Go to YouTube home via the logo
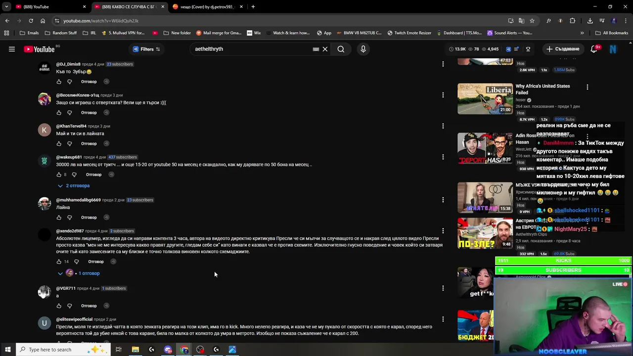This screenshot has width=633, height=356. tap(39, 49)
